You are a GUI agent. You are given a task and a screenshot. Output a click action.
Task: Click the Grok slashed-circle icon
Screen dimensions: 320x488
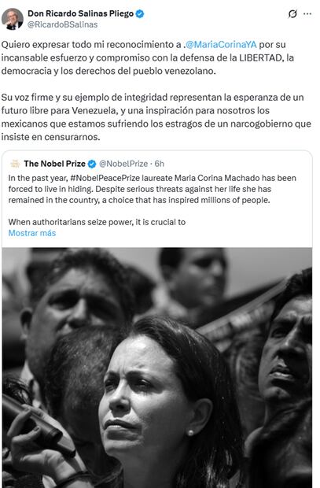[x=292, y=14]
